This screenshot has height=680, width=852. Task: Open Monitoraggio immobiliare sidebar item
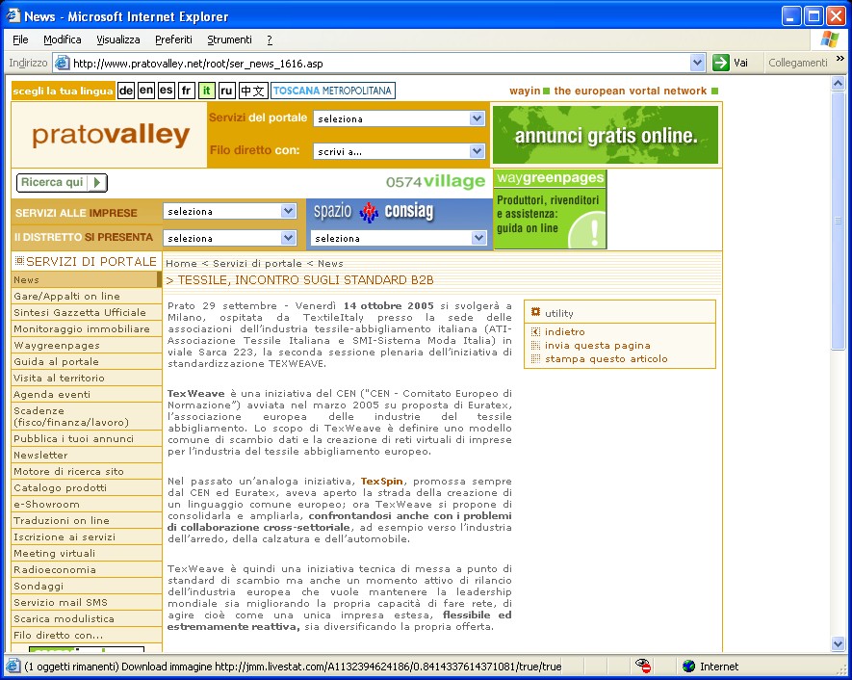pyautogui.click(x=86, y=328)
